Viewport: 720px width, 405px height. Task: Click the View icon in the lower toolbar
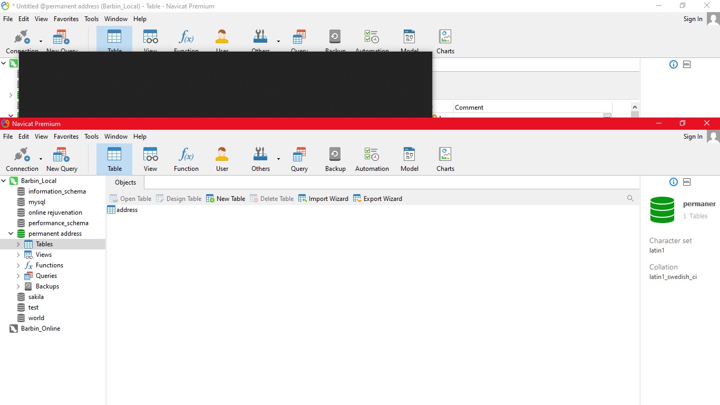[x=150, y=159]
